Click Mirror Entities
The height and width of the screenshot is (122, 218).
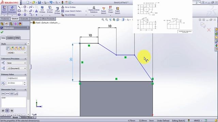pyautogui.click(x=68, y=7)
